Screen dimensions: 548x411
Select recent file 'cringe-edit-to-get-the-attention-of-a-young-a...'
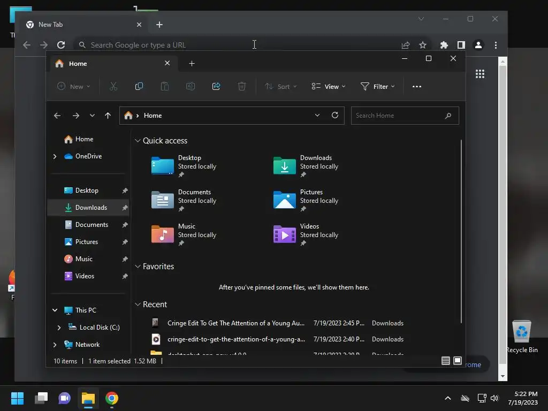click(x=278, y=339)
